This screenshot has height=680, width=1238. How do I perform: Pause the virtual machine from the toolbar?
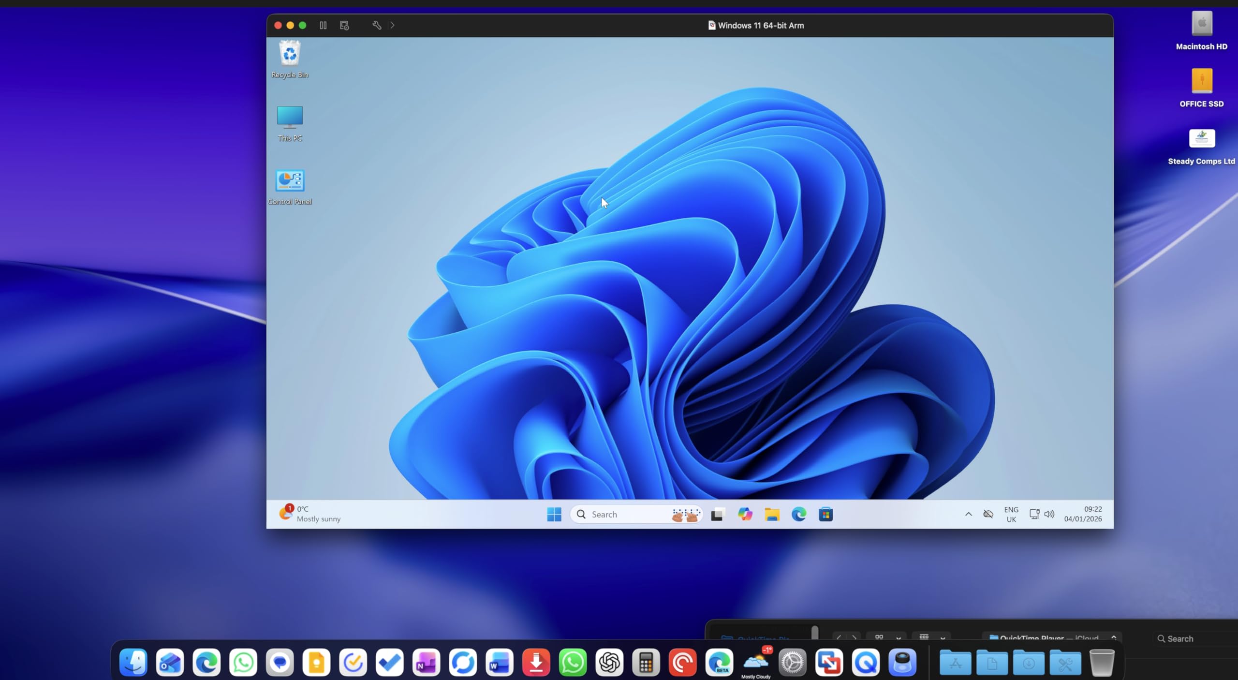(x=323, y=25)
